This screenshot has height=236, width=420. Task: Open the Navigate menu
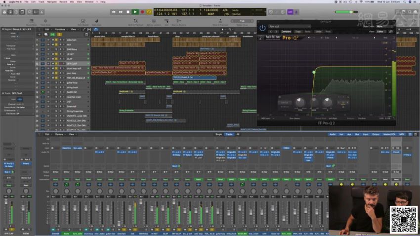pyautogui.click(x=52, y=1)
